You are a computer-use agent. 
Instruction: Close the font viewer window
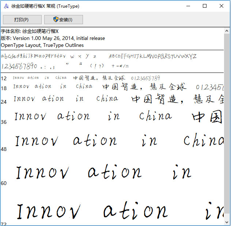(x=221, y=6)
